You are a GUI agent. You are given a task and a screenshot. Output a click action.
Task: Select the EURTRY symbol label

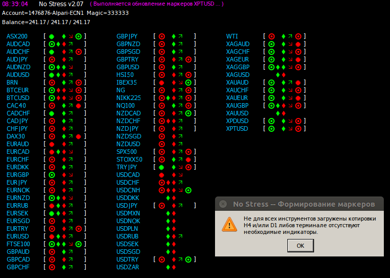tap(17, 229)
